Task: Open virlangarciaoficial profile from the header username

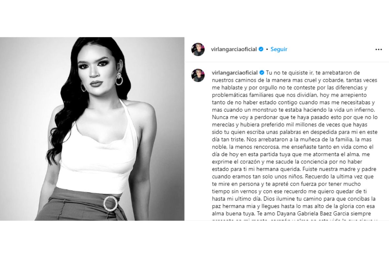Action: click(234, 49)
